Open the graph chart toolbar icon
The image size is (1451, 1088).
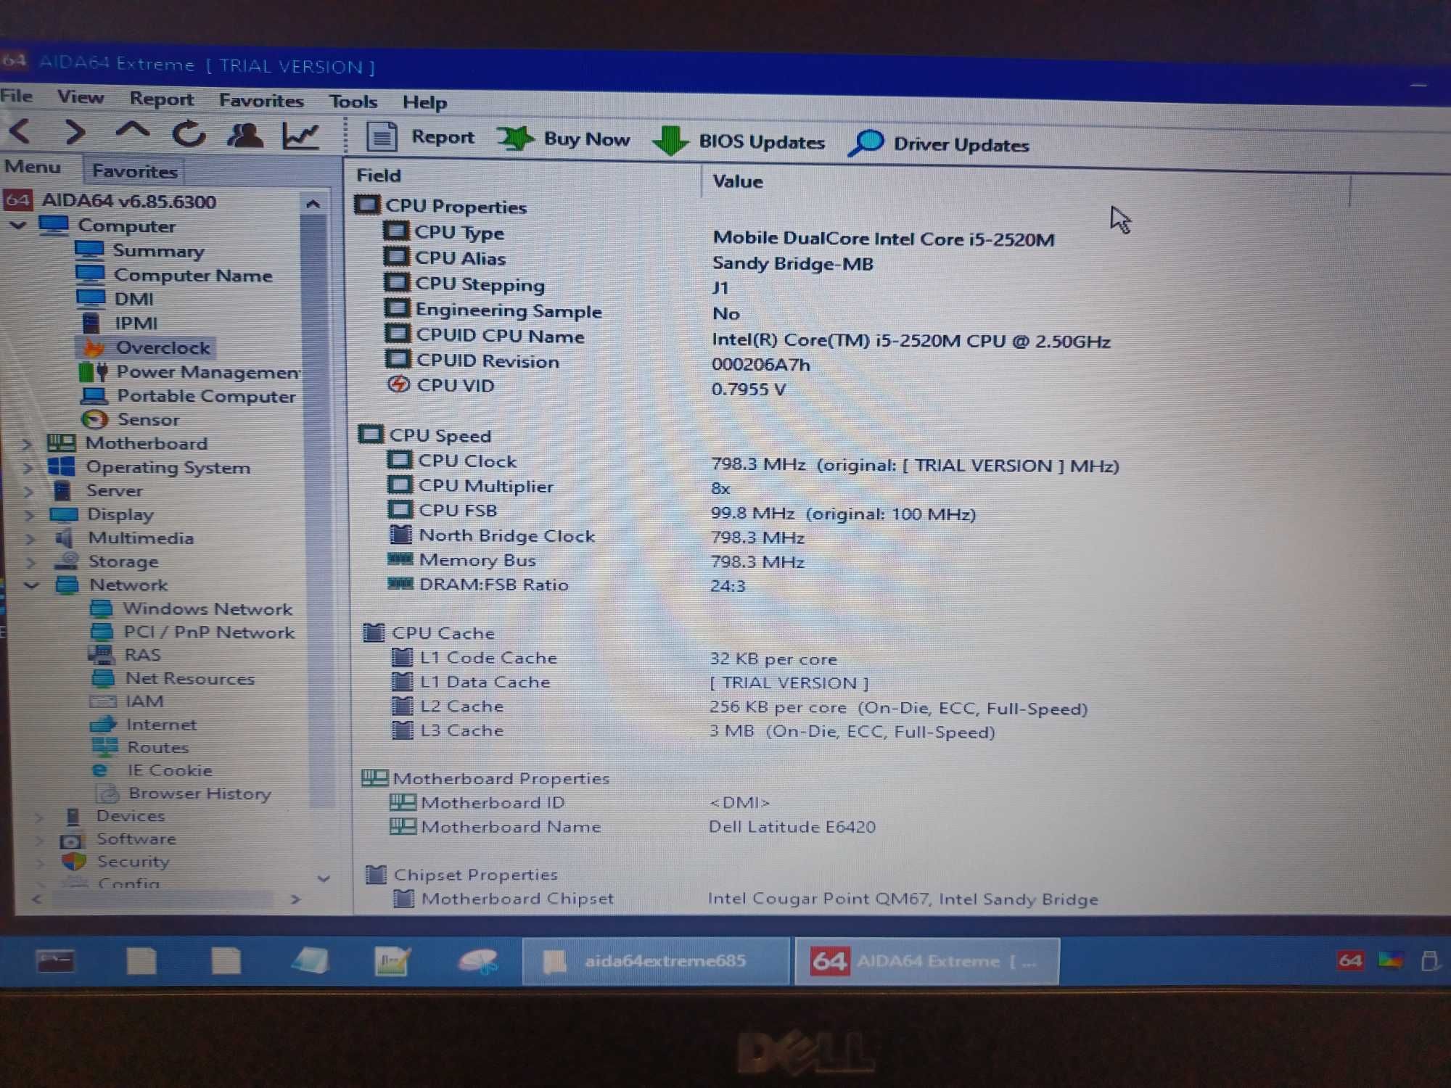pyautogui.click(x=300, y=136)
